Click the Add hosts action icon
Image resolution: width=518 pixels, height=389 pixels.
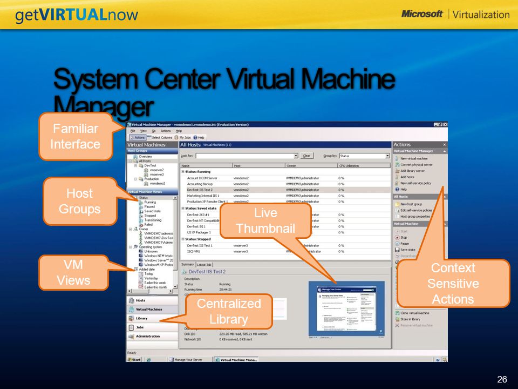397,177
